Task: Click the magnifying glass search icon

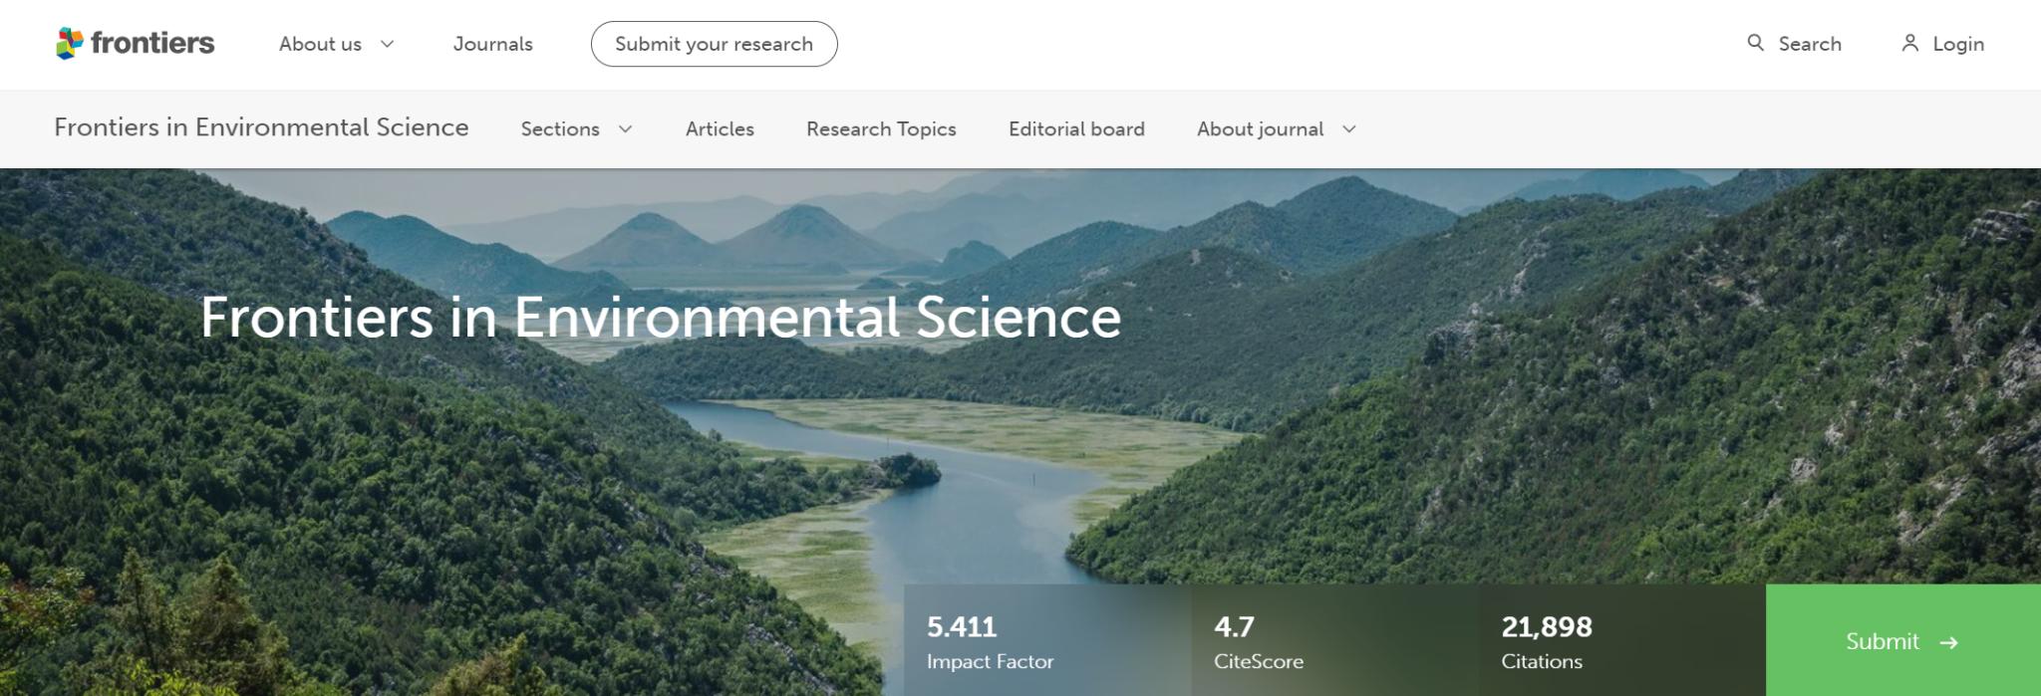Action: click(1755, 43)
